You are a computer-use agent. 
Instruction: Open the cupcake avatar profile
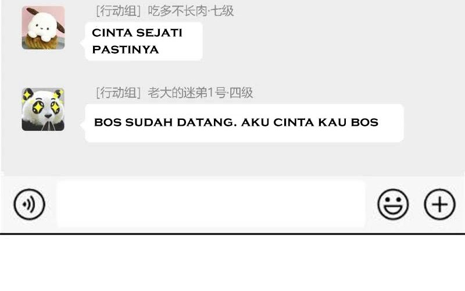point(43,27)
